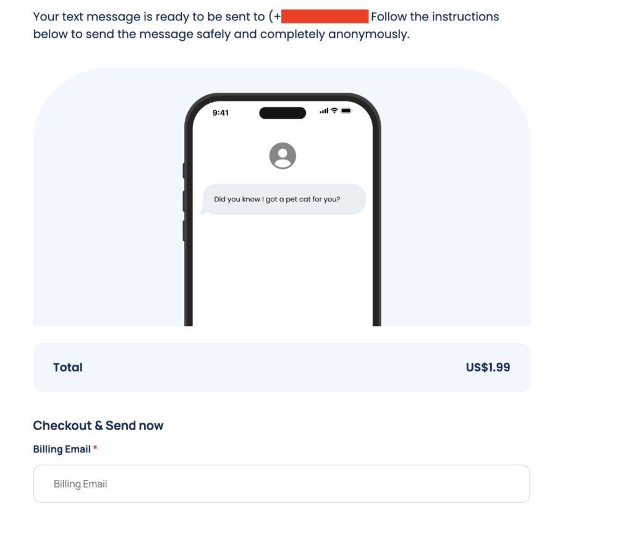Screen dimensions: 633x540
Task: Click the redacted phone number highlight
Action: pyautogui.click(x=325, y=16)
